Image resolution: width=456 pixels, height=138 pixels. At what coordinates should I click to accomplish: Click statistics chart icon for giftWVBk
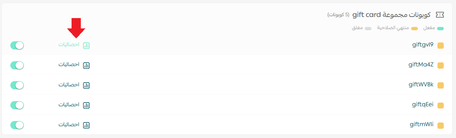click(x=86, y=85)
